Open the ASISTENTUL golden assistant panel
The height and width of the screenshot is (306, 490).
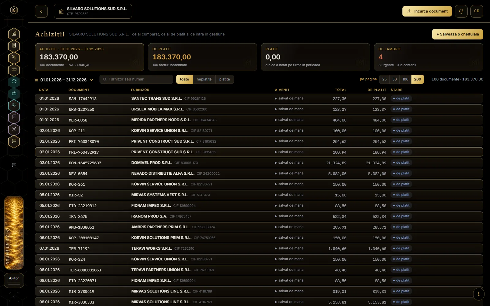[x=14, y=233]
